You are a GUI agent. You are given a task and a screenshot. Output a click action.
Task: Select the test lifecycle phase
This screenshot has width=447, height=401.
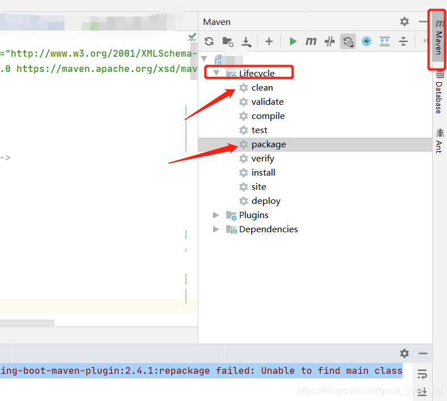tap(259, 130)
